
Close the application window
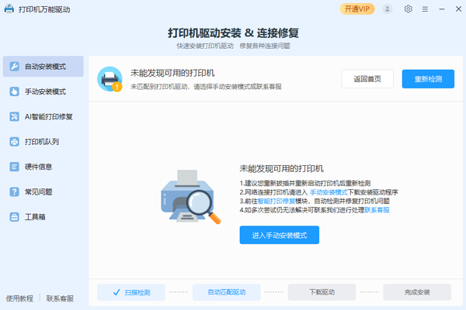(x=458, y=9)
